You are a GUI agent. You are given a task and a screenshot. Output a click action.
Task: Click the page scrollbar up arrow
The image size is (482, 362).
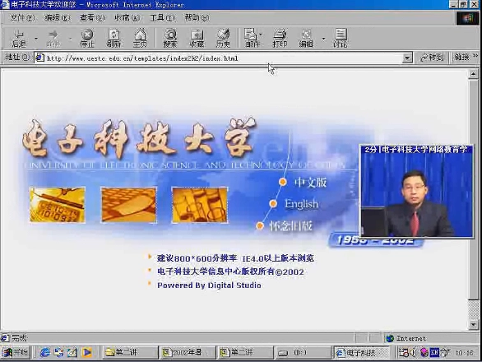tap(474, 74)
